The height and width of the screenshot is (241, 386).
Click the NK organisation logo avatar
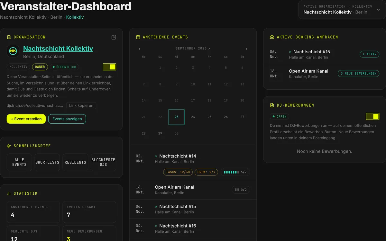coord(13,51)
